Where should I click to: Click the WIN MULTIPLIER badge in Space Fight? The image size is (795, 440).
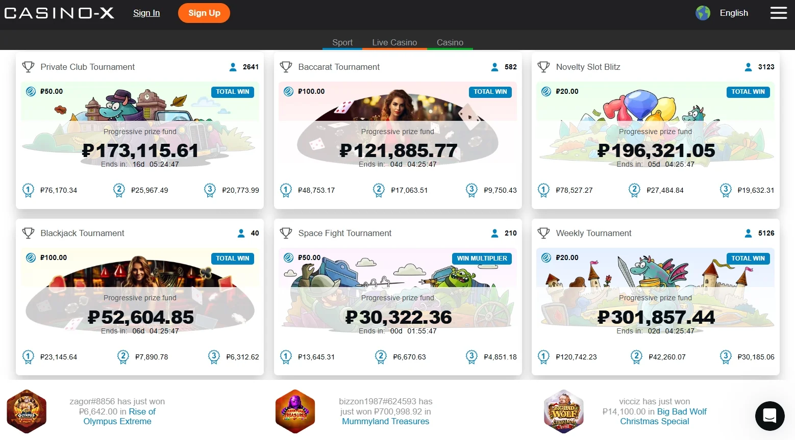(482, 258)
